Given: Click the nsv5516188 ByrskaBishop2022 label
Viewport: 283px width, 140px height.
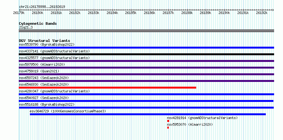Looking at the screenshot, I should (x=47, y=104).
